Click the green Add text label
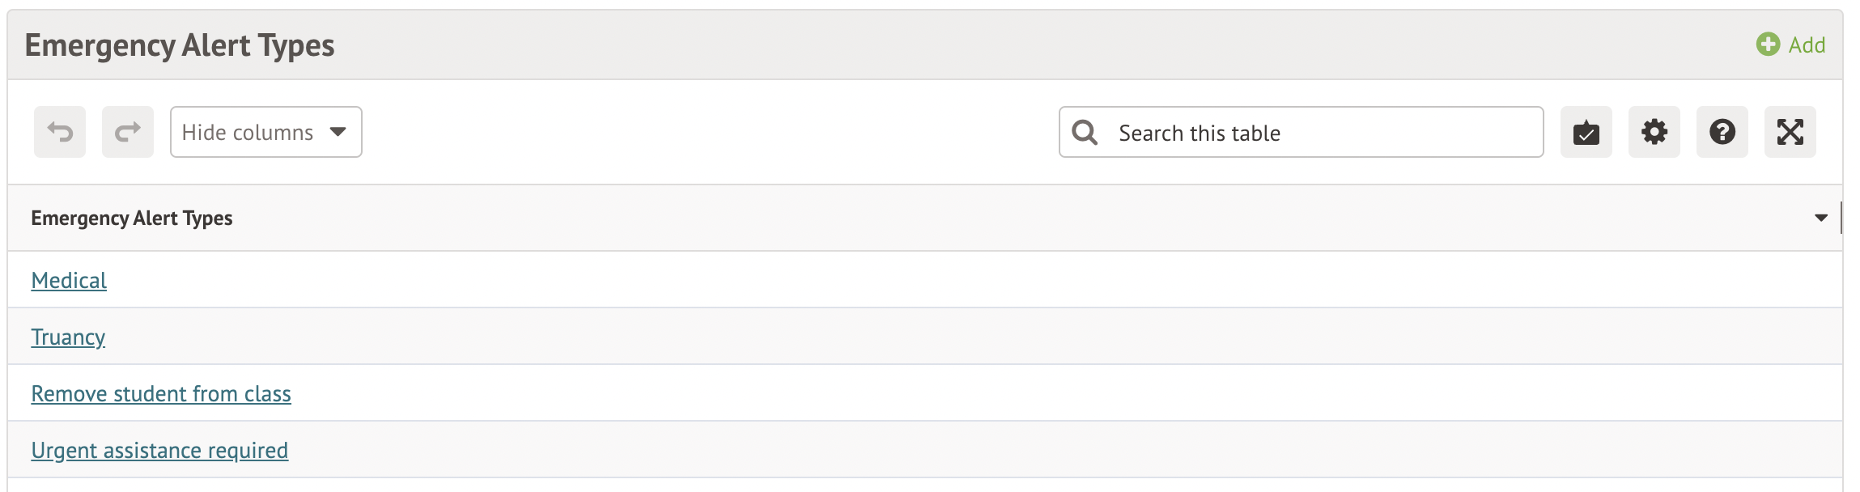This screenshot has height=492, width=1860. coord(1807,45)
